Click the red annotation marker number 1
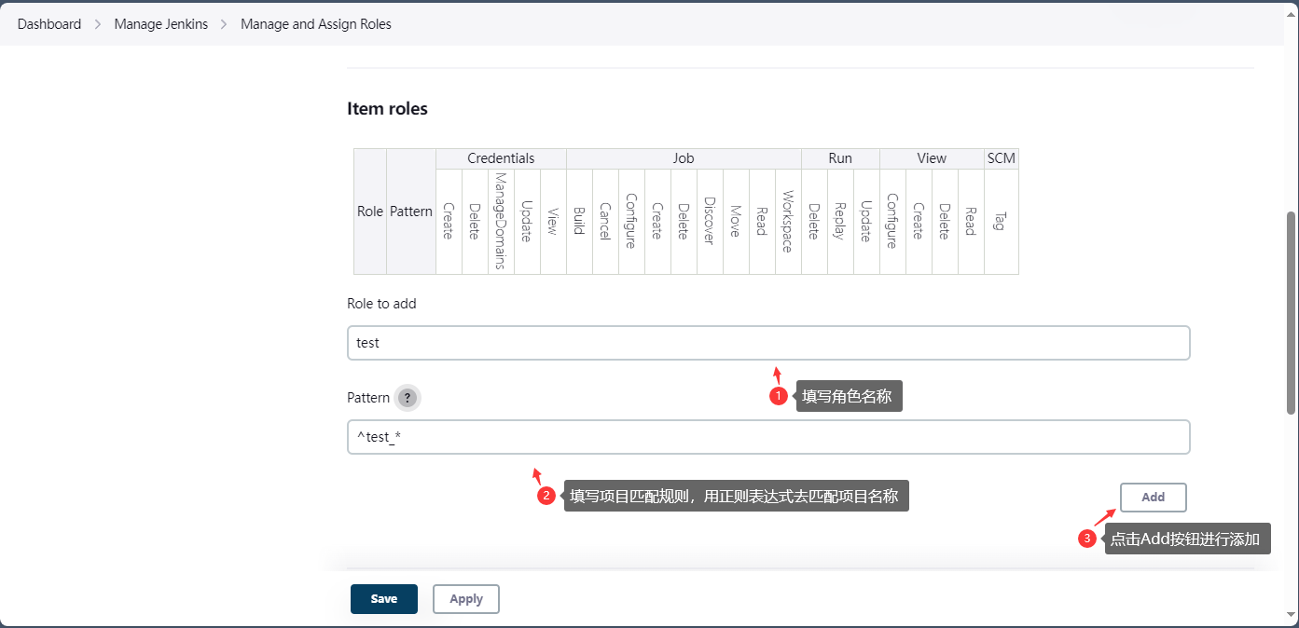Viewport: 1299px width, 628px height. tap(779, 396)
